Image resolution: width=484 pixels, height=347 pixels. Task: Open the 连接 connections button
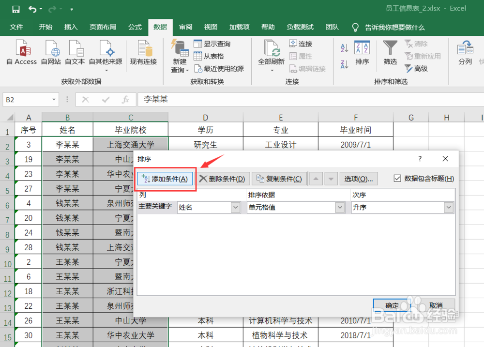click(x=301, y=44)
